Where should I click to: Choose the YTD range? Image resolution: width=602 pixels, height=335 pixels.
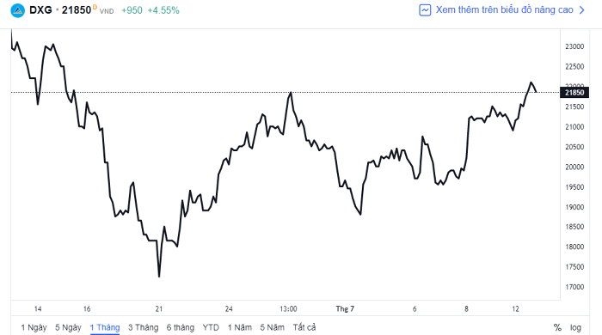(x=211, y=327)
